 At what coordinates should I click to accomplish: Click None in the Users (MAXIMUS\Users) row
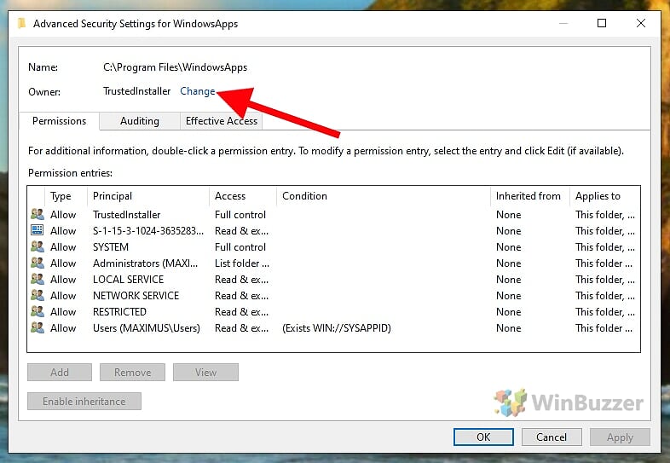click(x=509, y=328)
